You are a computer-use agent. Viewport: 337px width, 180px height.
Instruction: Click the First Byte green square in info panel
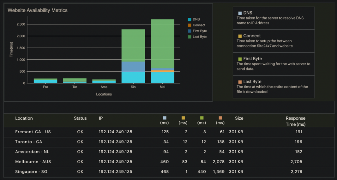pyautogui.click(x=240, y=59)
